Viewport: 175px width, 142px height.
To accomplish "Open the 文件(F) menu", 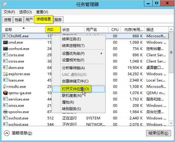I will [9, 12].
